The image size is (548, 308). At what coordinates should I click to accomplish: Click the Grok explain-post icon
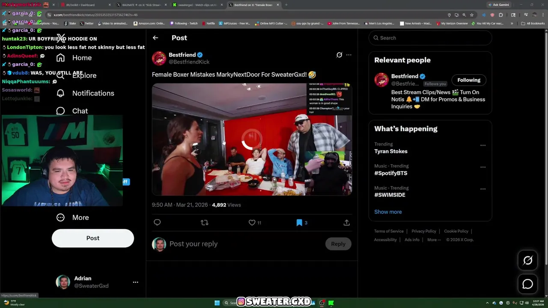339,55
